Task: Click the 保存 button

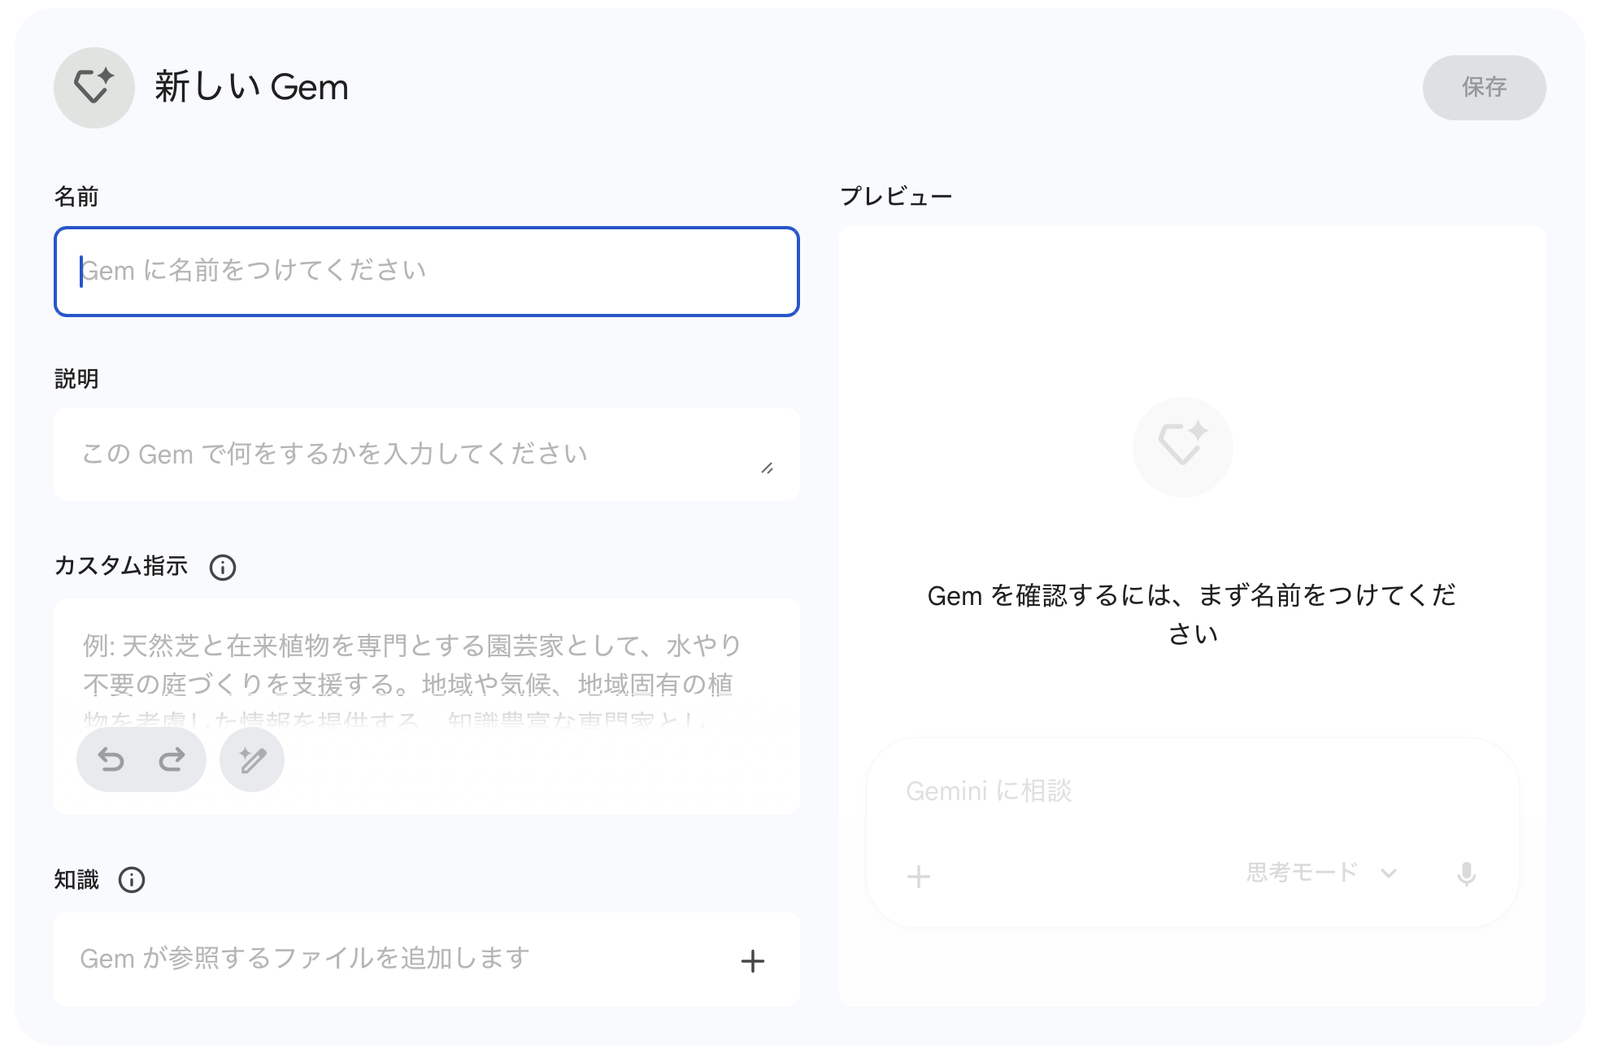Action: pos(1484,87)
